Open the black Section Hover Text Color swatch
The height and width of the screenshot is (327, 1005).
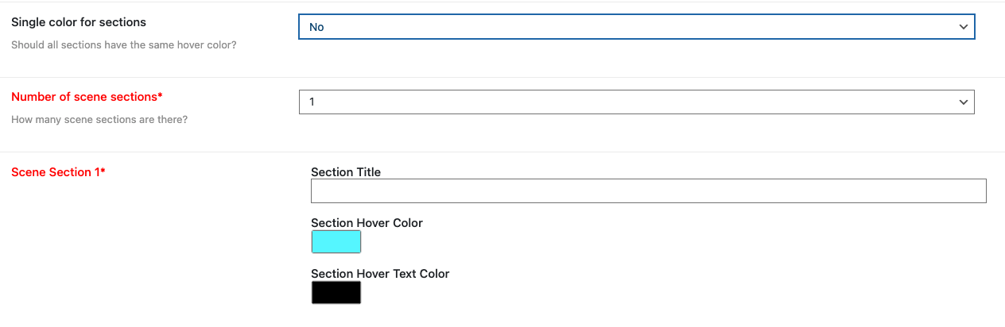click(x=336, y=292)
